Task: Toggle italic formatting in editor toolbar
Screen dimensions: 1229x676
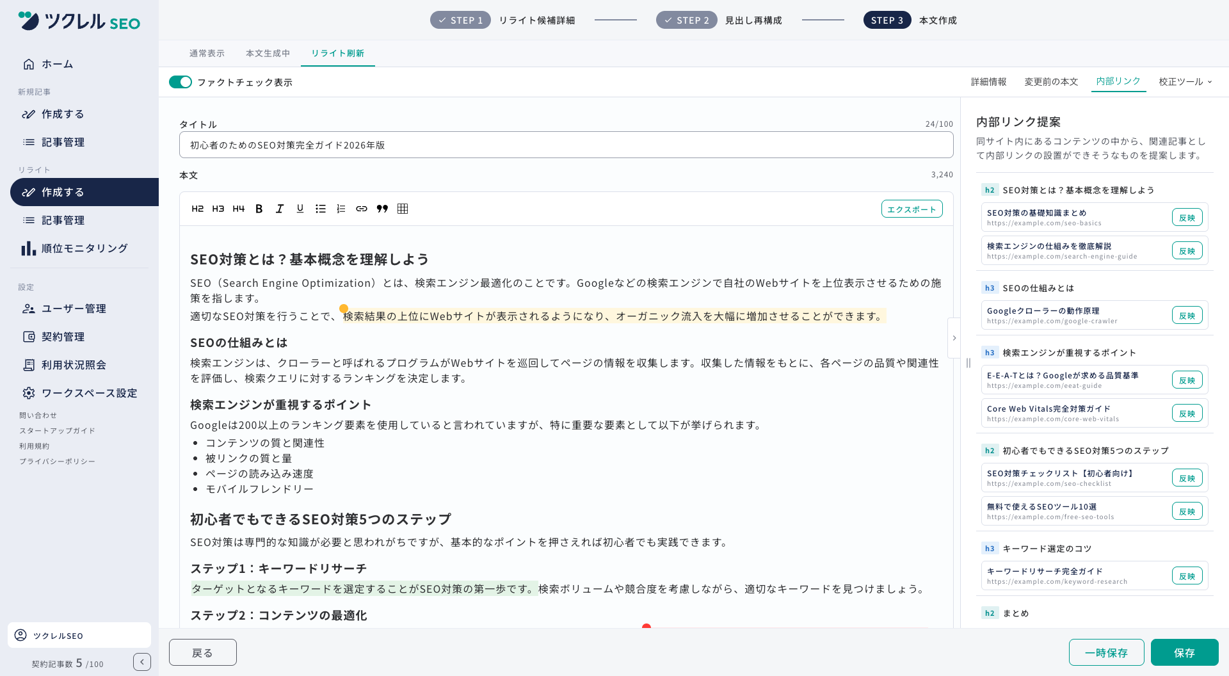Action: [x=280, y=209]
